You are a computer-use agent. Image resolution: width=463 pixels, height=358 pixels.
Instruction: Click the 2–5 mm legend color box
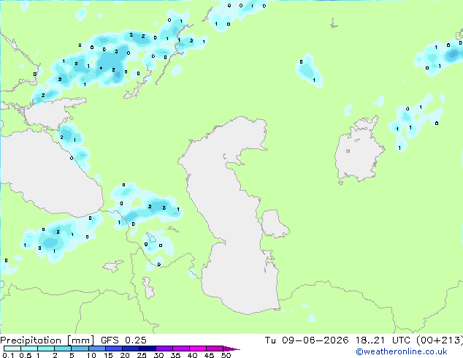click(x=63, y=349)
